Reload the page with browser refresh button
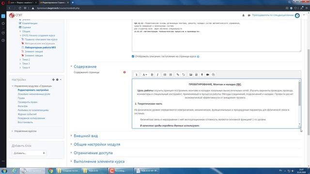Screen dimensions: 310x174 [x=20, y=8]
